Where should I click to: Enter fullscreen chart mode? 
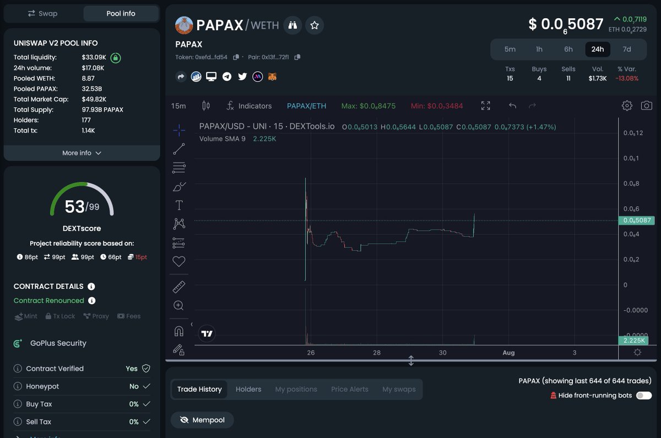tap(485, 106)
